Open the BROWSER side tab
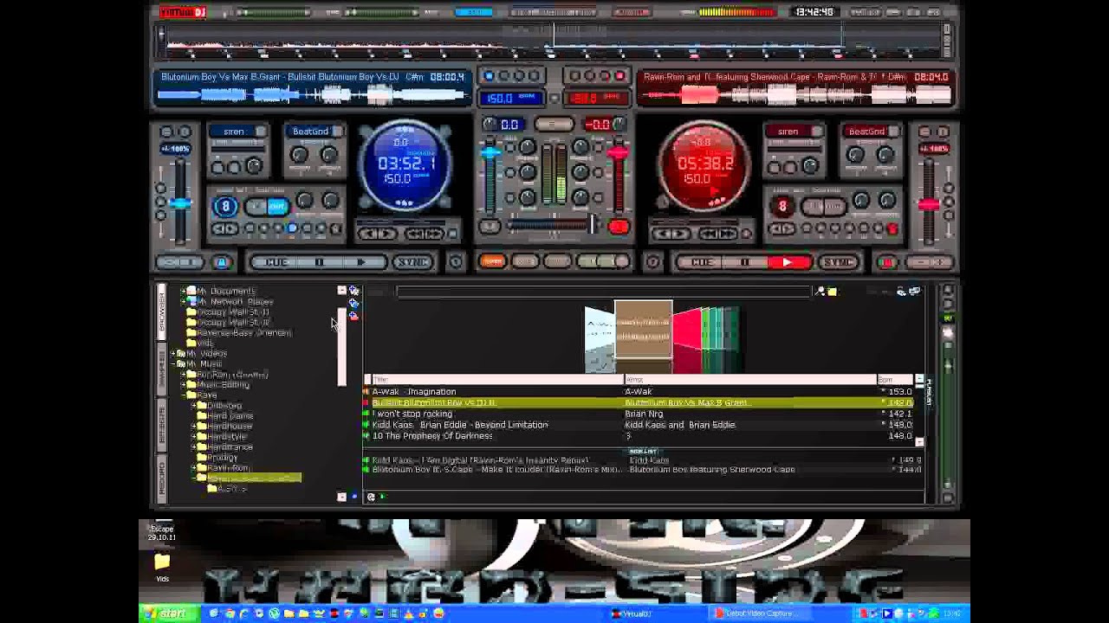1109x623 pixels. click(x=161, y=313)
